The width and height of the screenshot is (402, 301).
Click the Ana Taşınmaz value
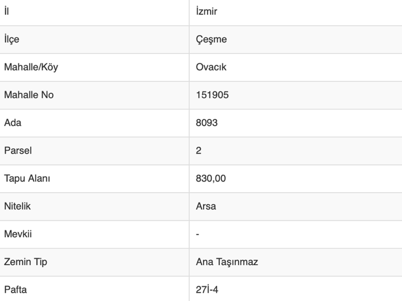[x=227, y=262]
